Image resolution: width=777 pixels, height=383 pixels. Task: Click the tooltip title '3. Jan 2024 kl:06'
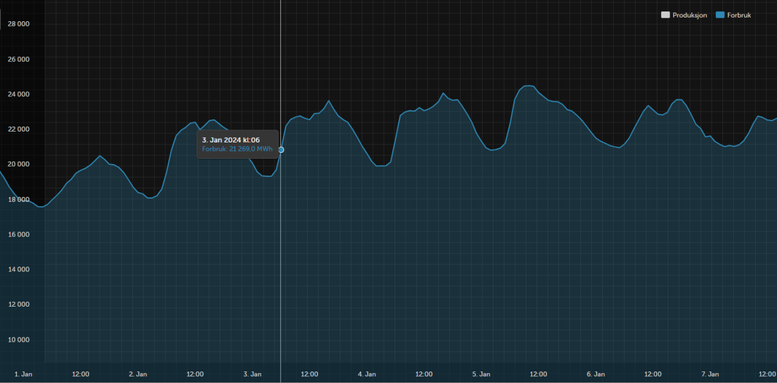click(x=231, y=140)
